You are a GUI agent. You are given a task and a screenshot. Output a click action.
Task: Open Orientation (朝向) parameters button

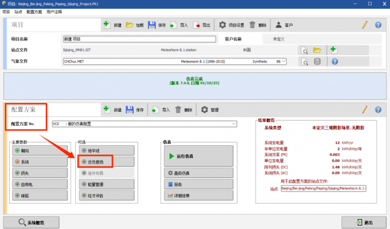40,150
